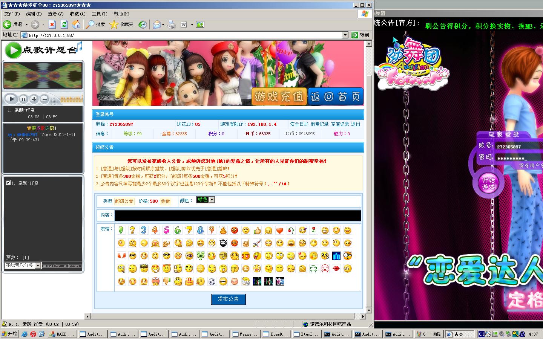Viewport: 543px width, 339px height.
Task: Insert the red heart emoticon
Action: [x=279, y=230]
